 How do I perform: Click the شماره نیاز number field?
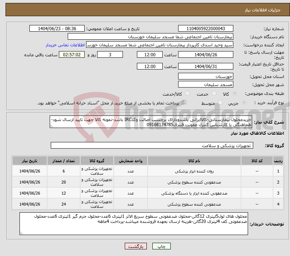coord(205,29)
